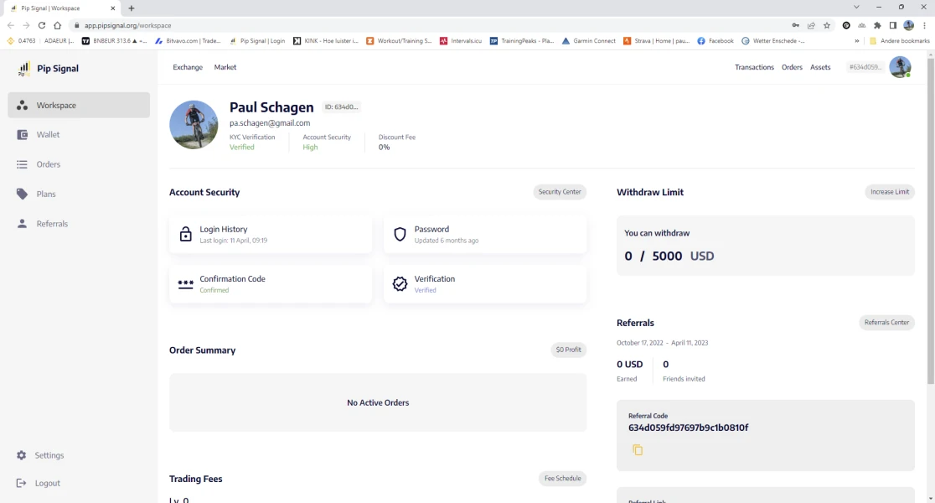Click the Wallet icon in sidebar
This screenshot has width=935, height=503.
tap(22, 135)
